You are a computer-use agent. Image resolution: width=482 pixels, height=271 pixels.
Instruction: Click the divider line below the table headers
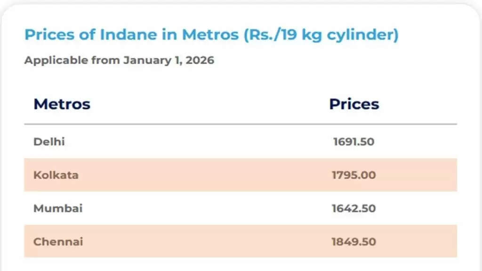pyautogui.click(x=240, y=124)
